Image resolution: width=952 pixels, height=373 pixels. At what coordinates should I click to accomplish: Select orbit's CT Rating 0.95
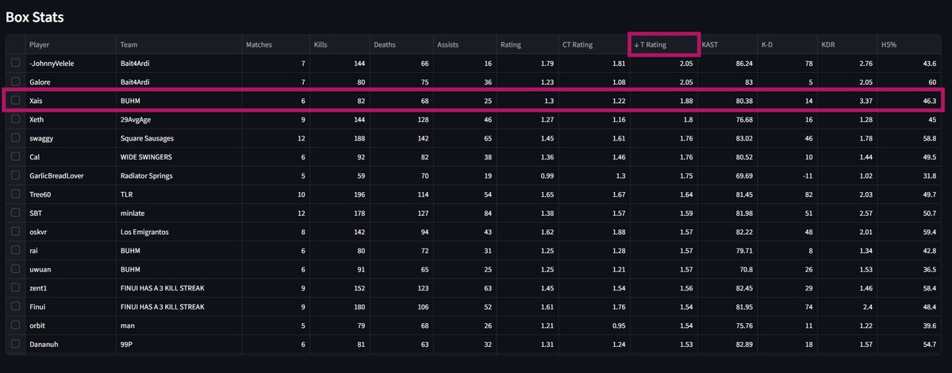[x=593, y=325]
